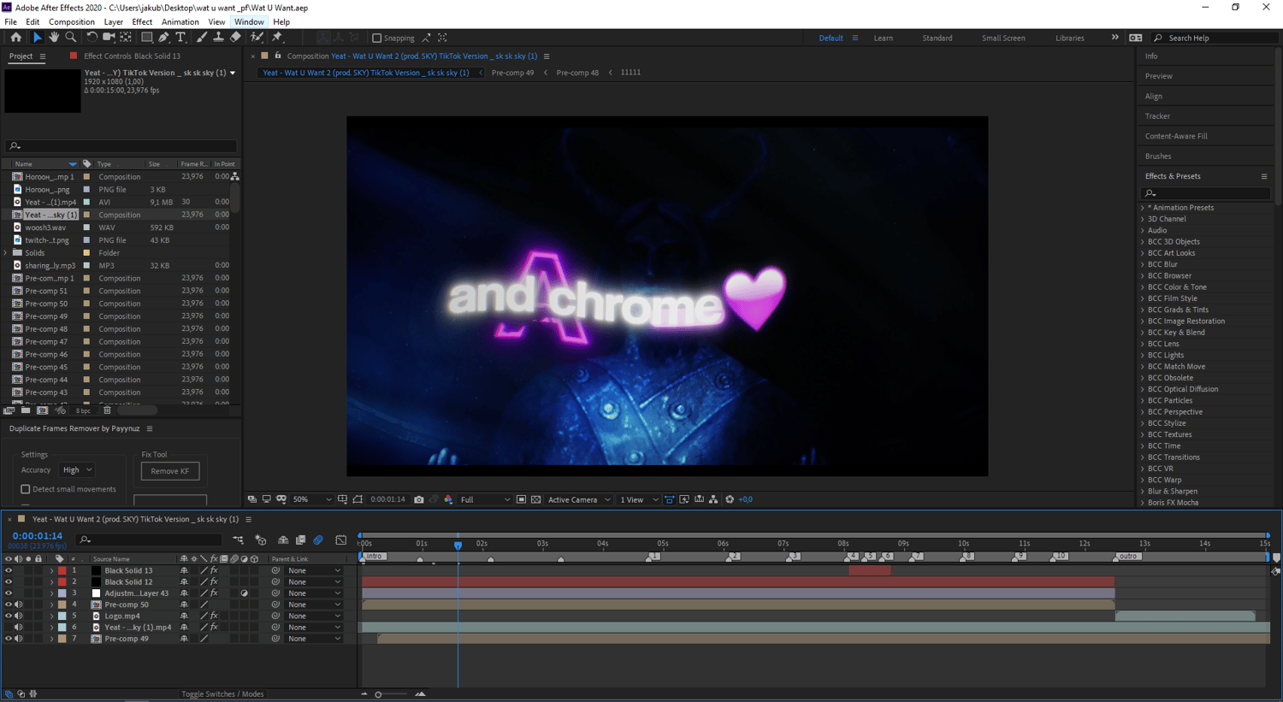Click the Remove KF button
Image resolution: width=1283 pixels, height=702 pixels.
pos(170,471)
